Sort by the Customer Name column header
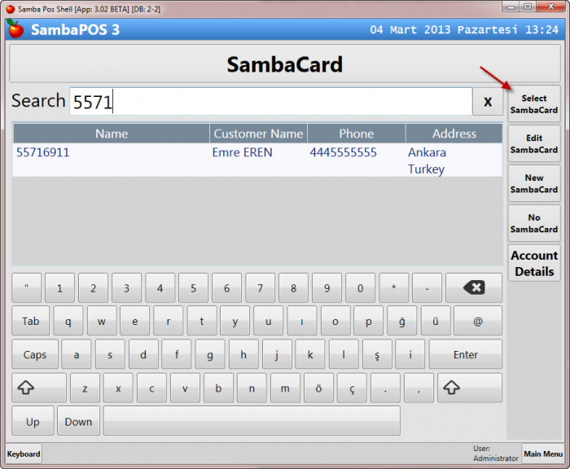570x469 pixels. [258, 134]
